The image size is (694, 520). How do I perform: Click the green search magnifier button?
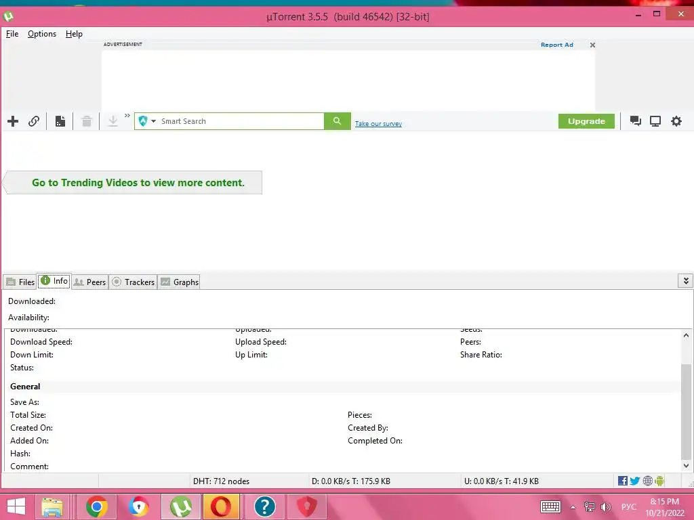point(338,121)
